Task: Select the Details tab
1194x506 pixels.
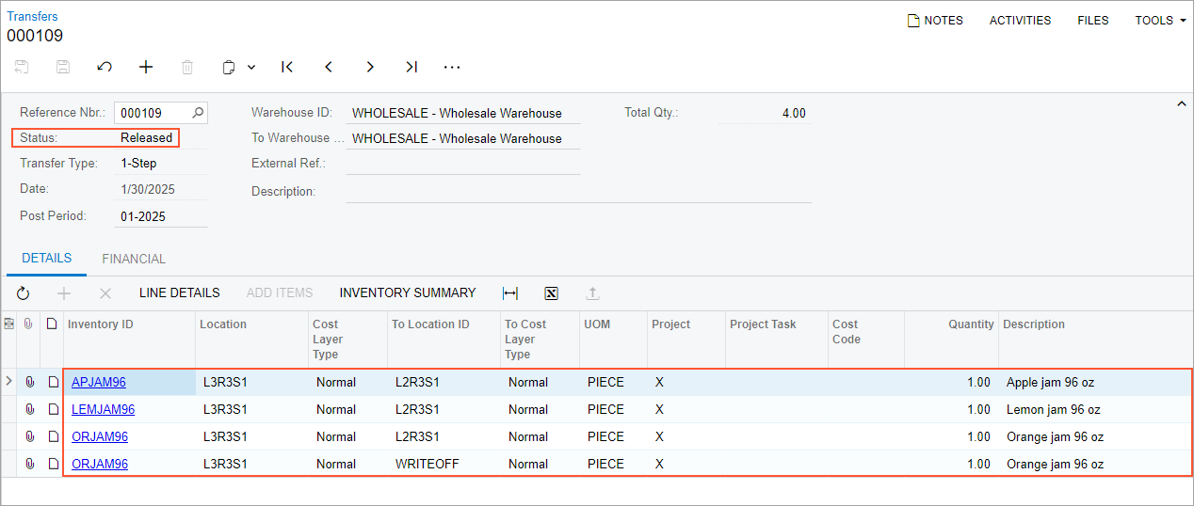Action: pos(46,259)
